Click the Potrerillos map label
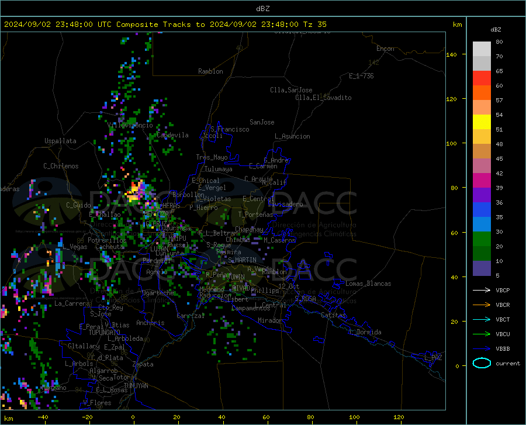Image resolution: width=526 pixels, height=425 pixels. coord(107,240)
